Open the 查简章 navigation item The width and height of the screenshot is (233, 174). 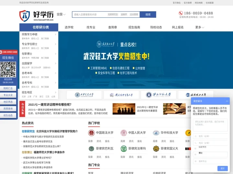[113, 27]
